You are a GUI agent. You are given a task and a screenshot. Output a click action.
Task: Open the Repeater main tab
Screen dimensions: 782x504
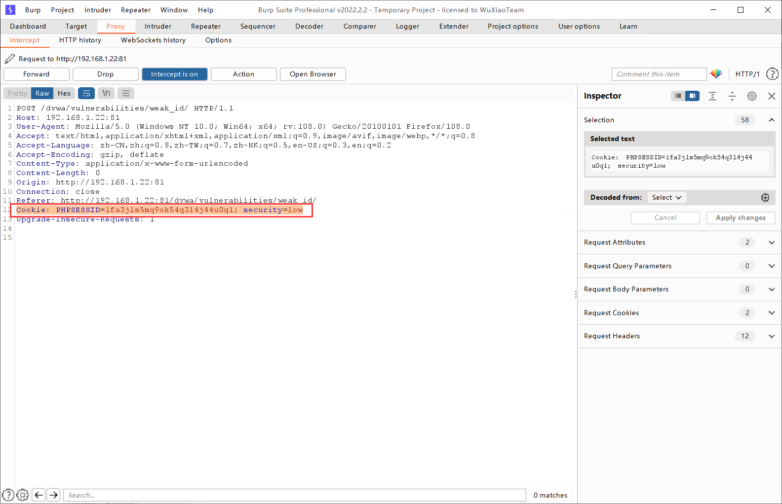coord(206,27)
